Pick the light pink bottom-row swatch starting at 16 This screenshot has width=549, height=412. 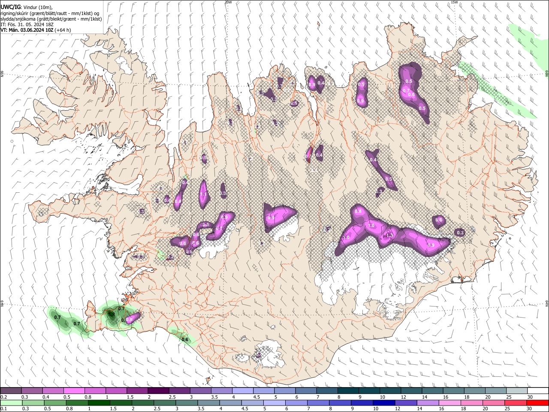coord(449,403)
